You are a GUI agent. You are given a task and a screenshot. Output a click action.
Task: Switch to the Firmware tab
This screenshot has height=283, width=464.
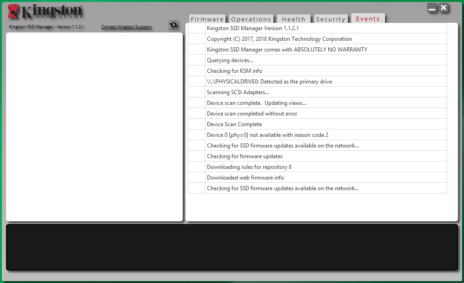(x=207, y=19)
